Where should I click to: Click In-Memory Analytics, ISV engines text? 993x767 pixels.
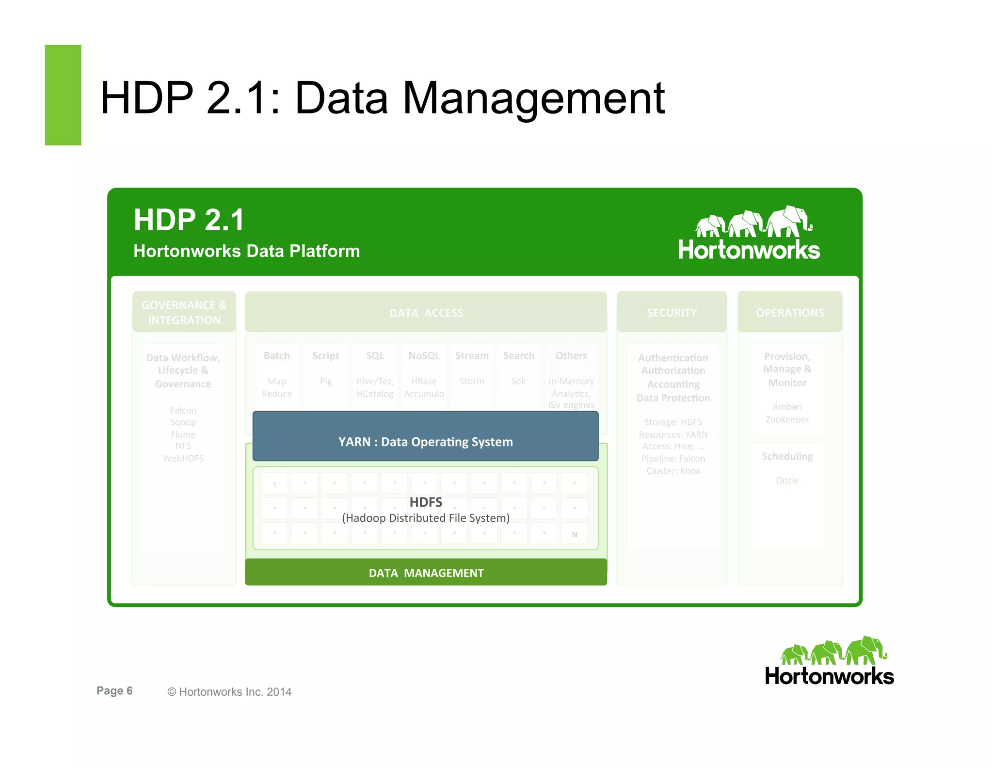(571, 393)
